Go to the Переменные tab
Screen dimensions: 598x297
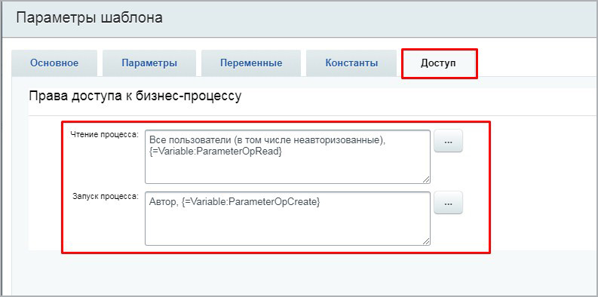coord(251,63)
